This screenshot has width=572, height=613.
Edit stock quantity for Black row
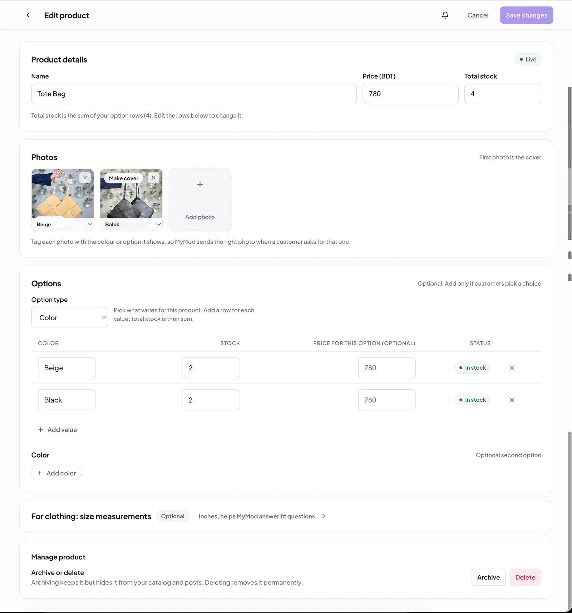point(211,400)
